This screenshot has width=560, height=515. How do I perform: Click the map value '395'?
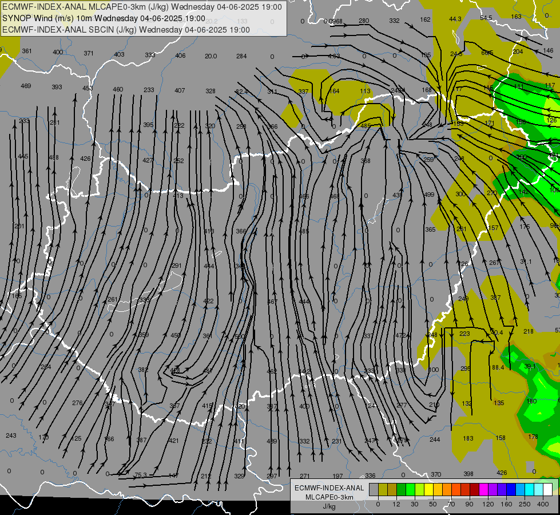pyautogui.click(x=148, y=125)
